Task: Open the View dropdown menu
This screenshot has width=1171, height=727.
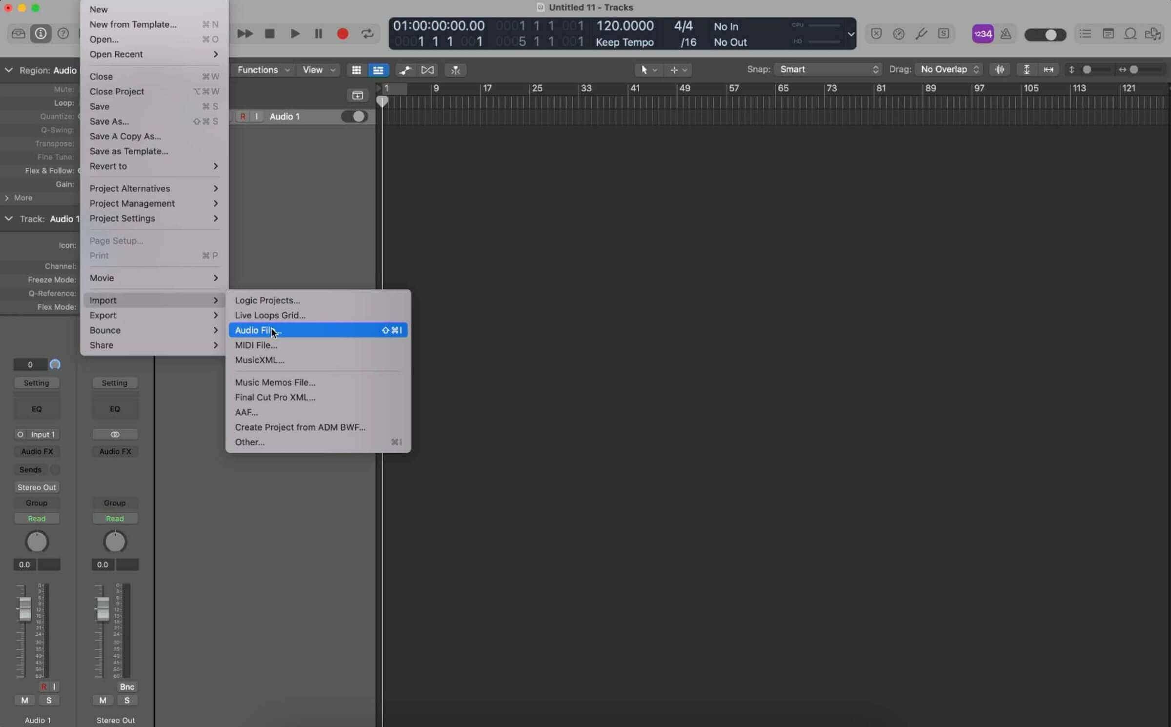Action: click(x=319, y=70)
